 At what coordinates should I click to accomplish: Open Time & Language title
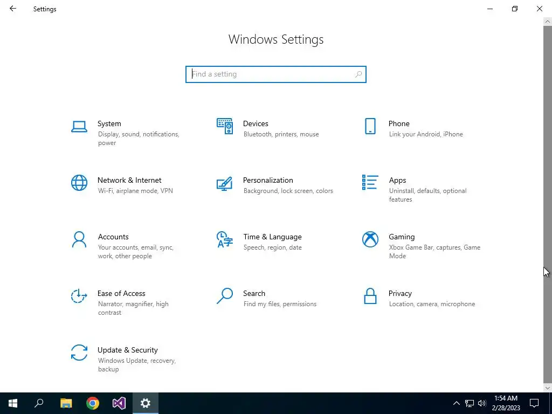pos(272,237)
